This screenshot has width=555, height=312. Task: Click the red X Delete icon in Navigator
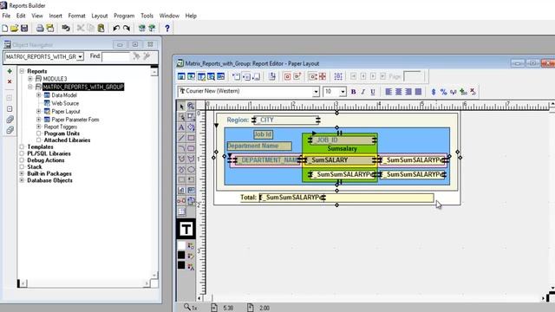click(10, 81)
